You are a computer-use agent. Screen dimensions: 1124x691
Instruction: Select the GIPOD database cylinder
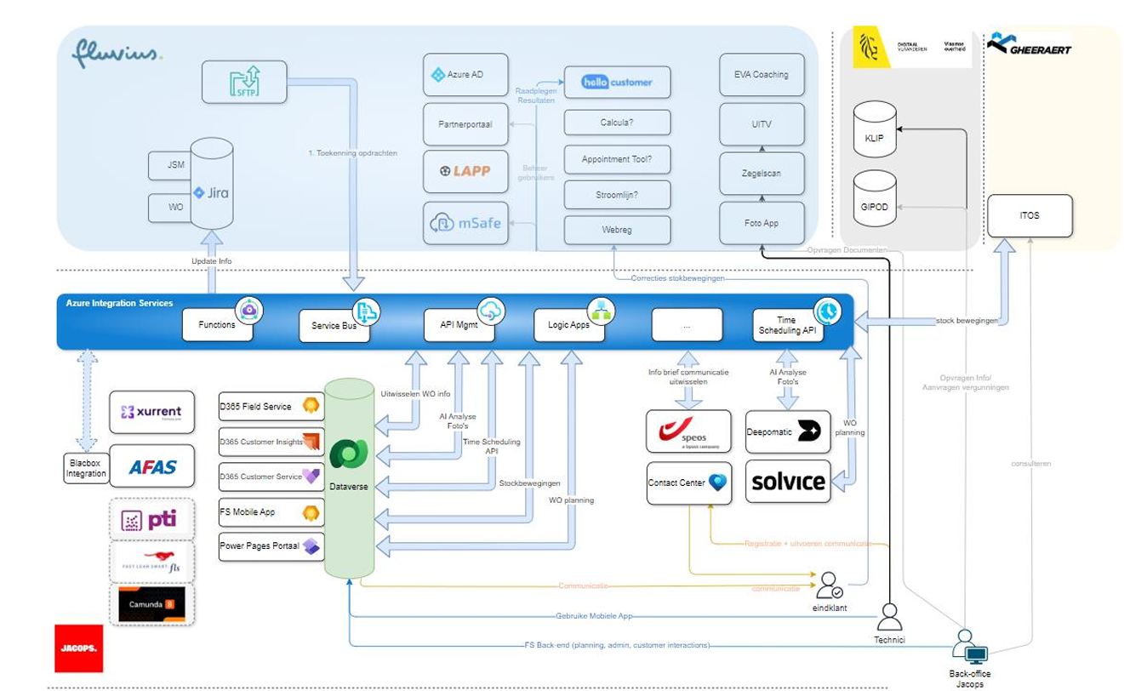pos(874,198)
